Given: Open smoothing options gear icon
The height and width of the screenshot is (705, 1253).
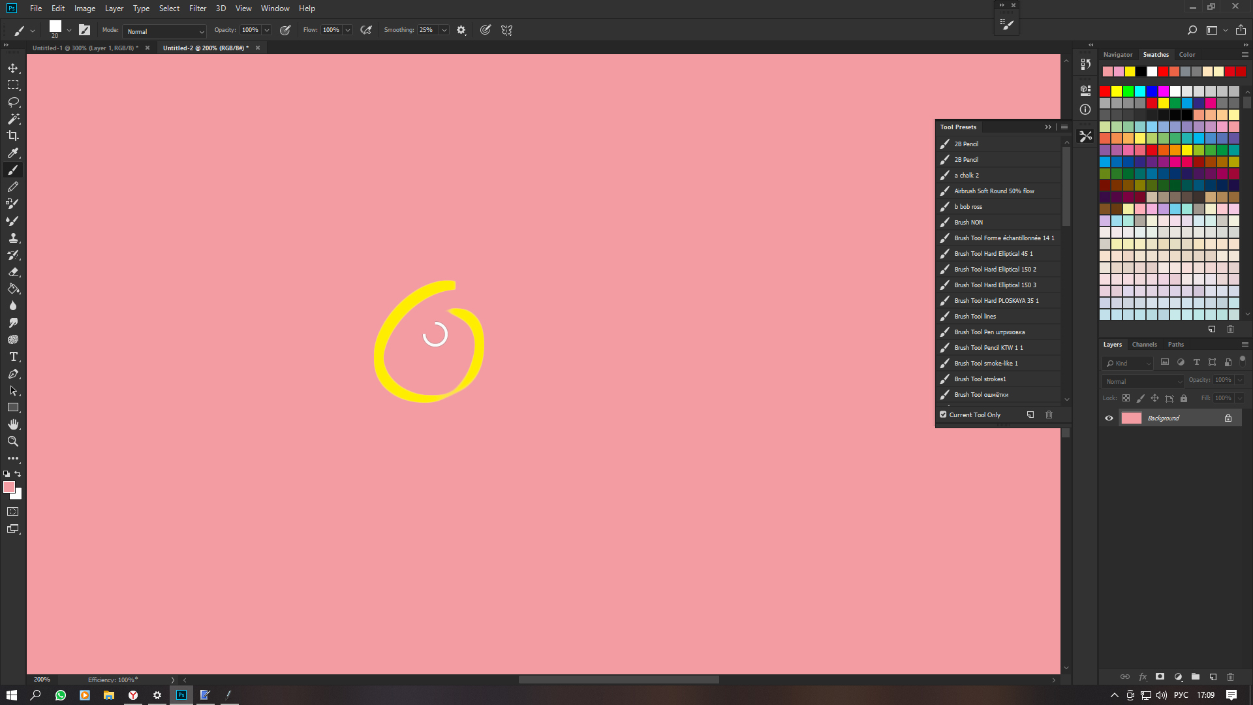Looking at the screenshot, I should [461, 30].
